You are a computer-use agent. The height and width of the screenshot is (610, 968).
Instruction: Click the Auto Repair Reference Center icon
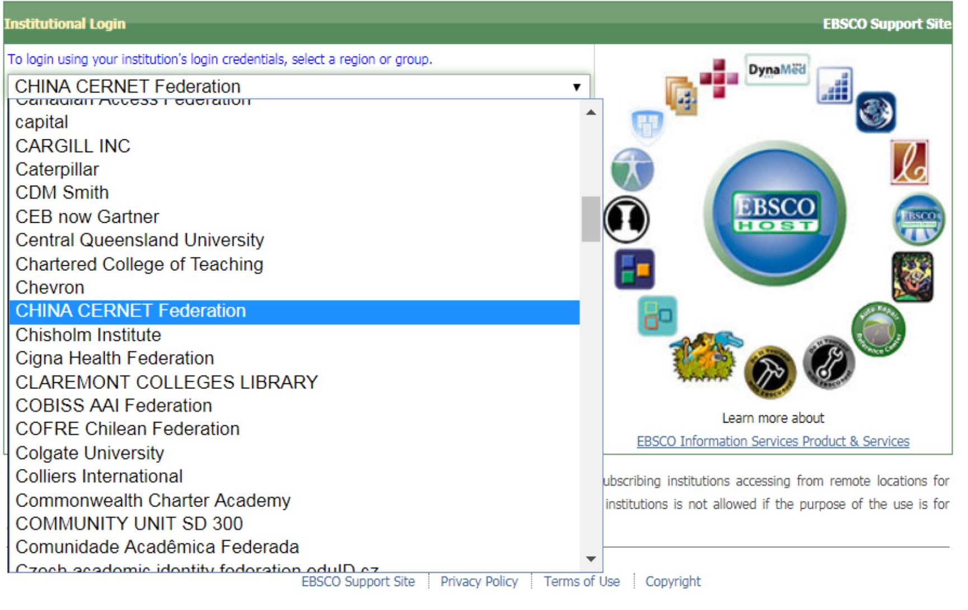(878, 330)
